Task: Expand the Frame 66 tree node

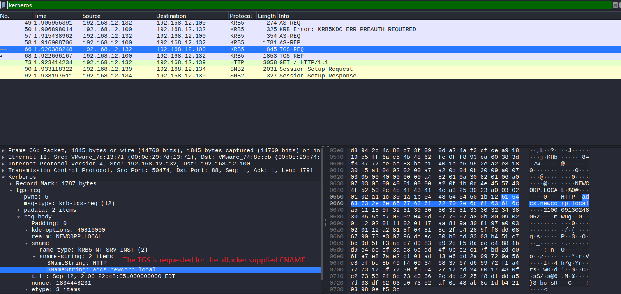Action: click(x=3, y=151)
